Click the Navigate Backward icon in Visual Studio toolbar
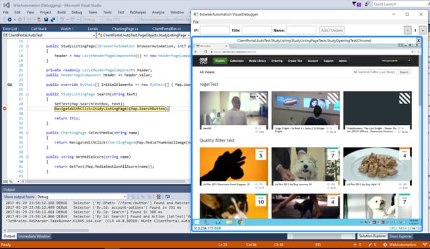The width and height of the screenshot is (430, 249). click(x=9, y=19)
